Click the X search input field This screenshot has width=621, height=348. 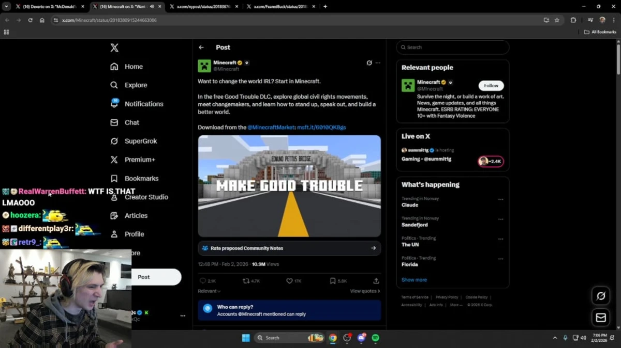point(455,48)
